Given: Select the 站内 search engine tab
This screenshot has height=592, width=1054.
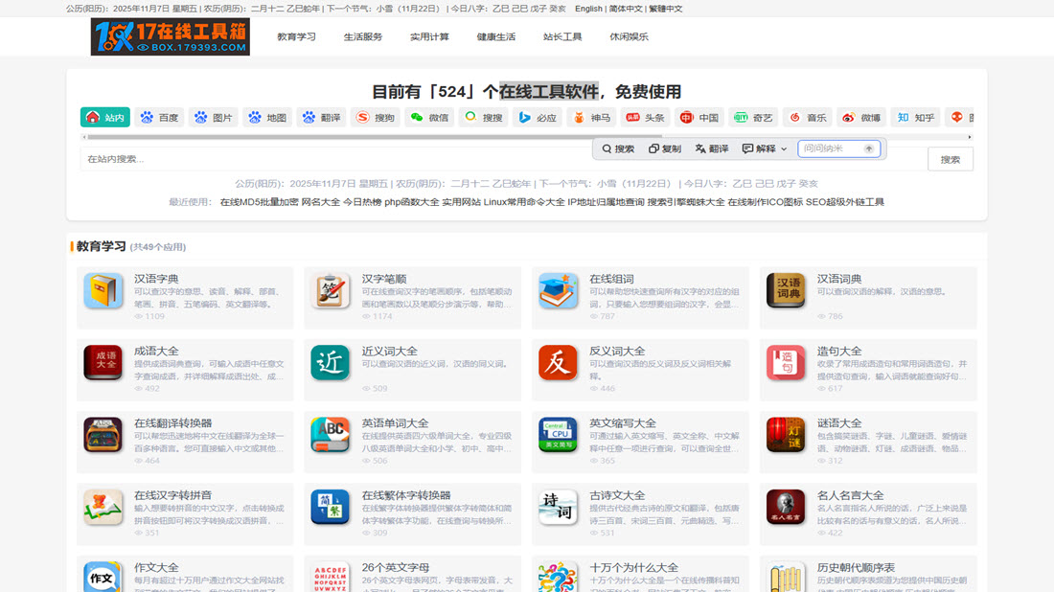Looking at the screenshot, I should tap(105, 118).
